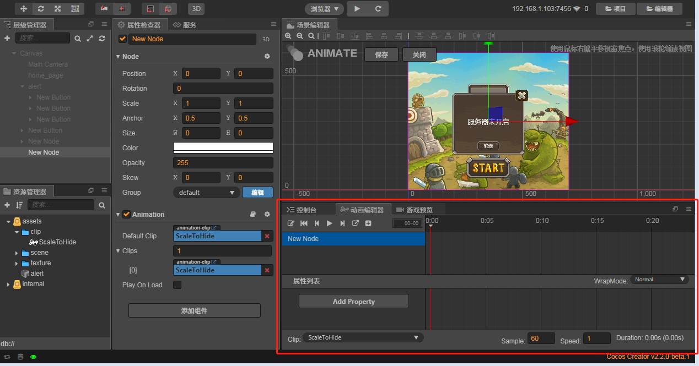Open the WrapMode dropdown
The height and width of the screenshot is (366, 699).
click(659, 280)
